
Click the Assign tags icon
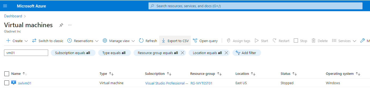tap(228, 41)
